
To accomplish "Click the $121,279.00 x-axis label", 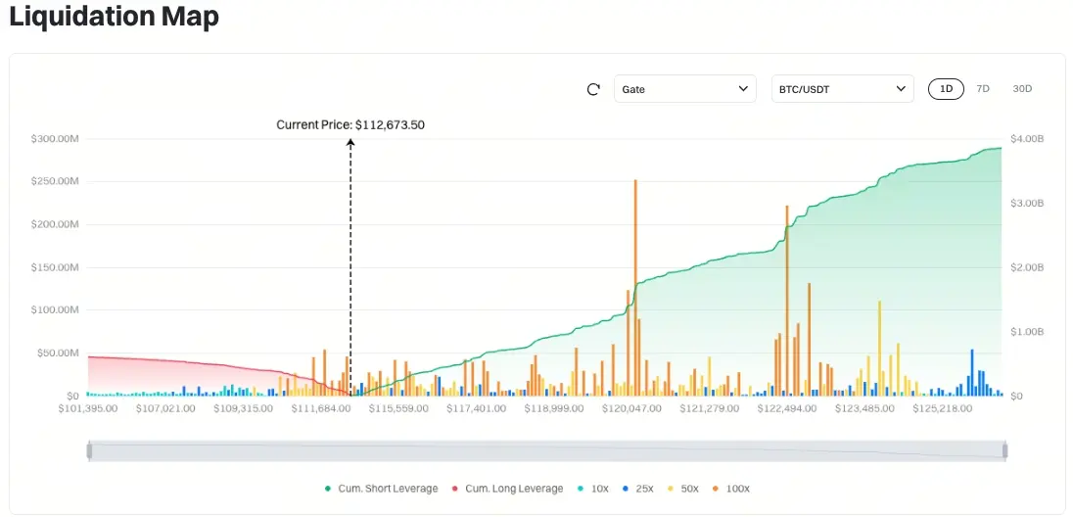I will tap(710, 408).
